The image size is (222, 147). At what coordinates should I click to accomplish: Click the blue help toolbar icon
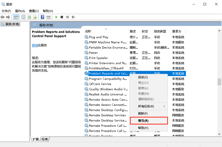coord(43,17)
